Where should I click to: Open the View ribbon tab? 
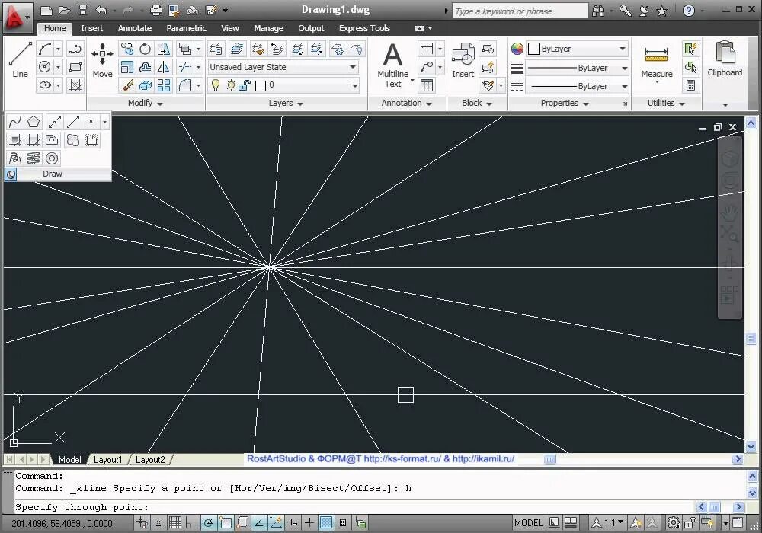(230, 28)
